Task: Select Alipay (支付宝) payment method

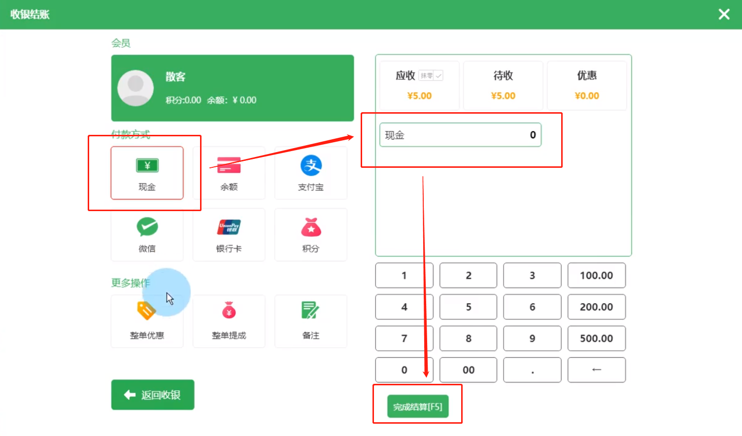Action: click(311, 166)
